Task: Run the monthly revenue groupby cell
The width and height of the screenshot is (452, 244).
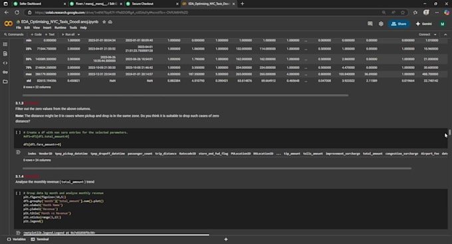Action: (x=18, y=193)
